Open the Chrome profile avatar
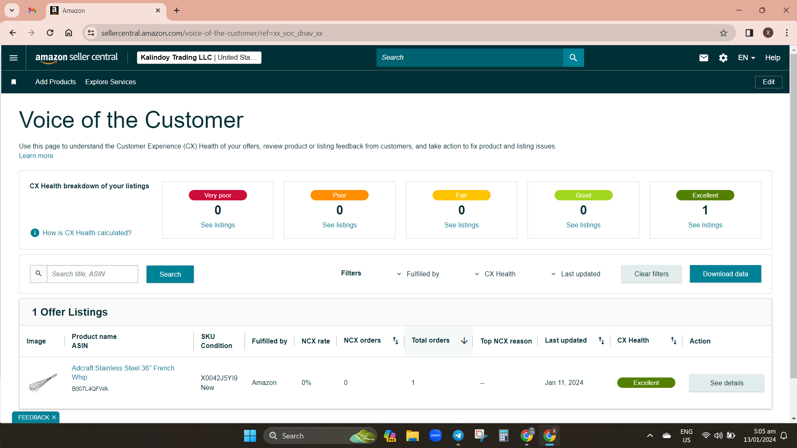 click(768, 33)
